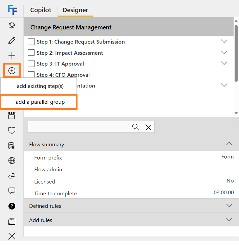Click the 'Form' prefix value
The image size is (239, 245).
[227, 157]
